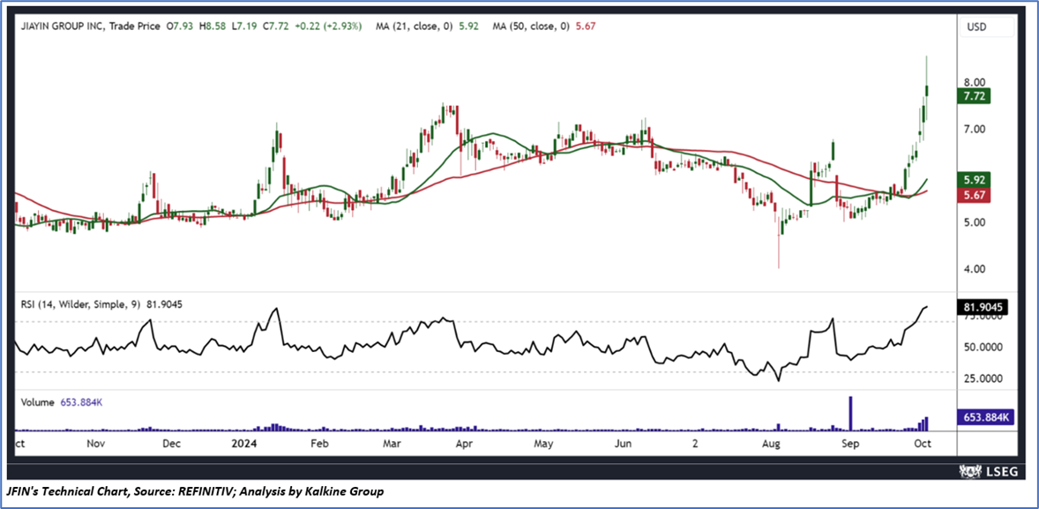Click the 50.0000 RSI axis label
Viewport: 1039px width, 509px height.
pyautogui.click(x=983, y=348)
